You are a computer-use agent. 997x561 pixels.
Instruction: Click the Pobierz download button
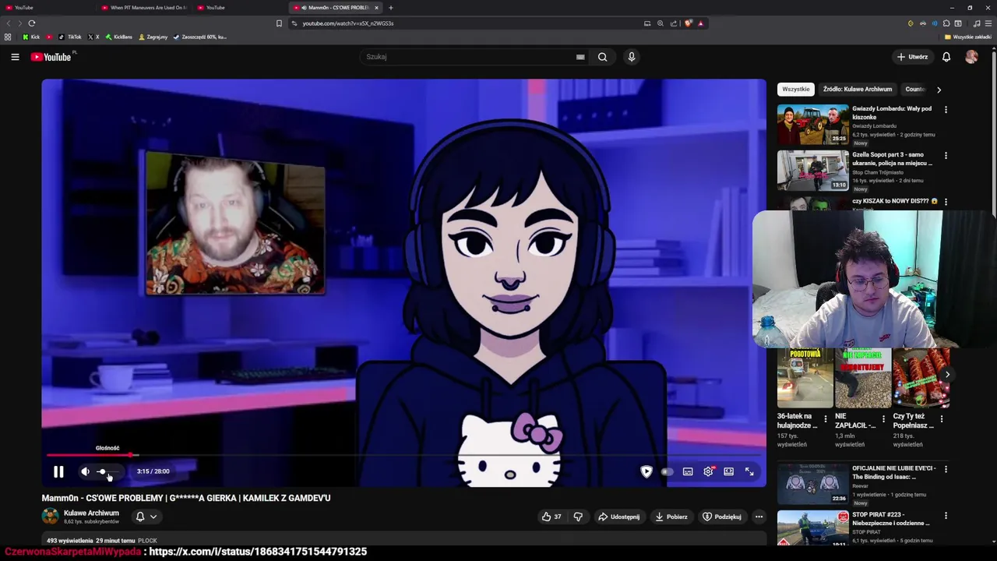671,517
